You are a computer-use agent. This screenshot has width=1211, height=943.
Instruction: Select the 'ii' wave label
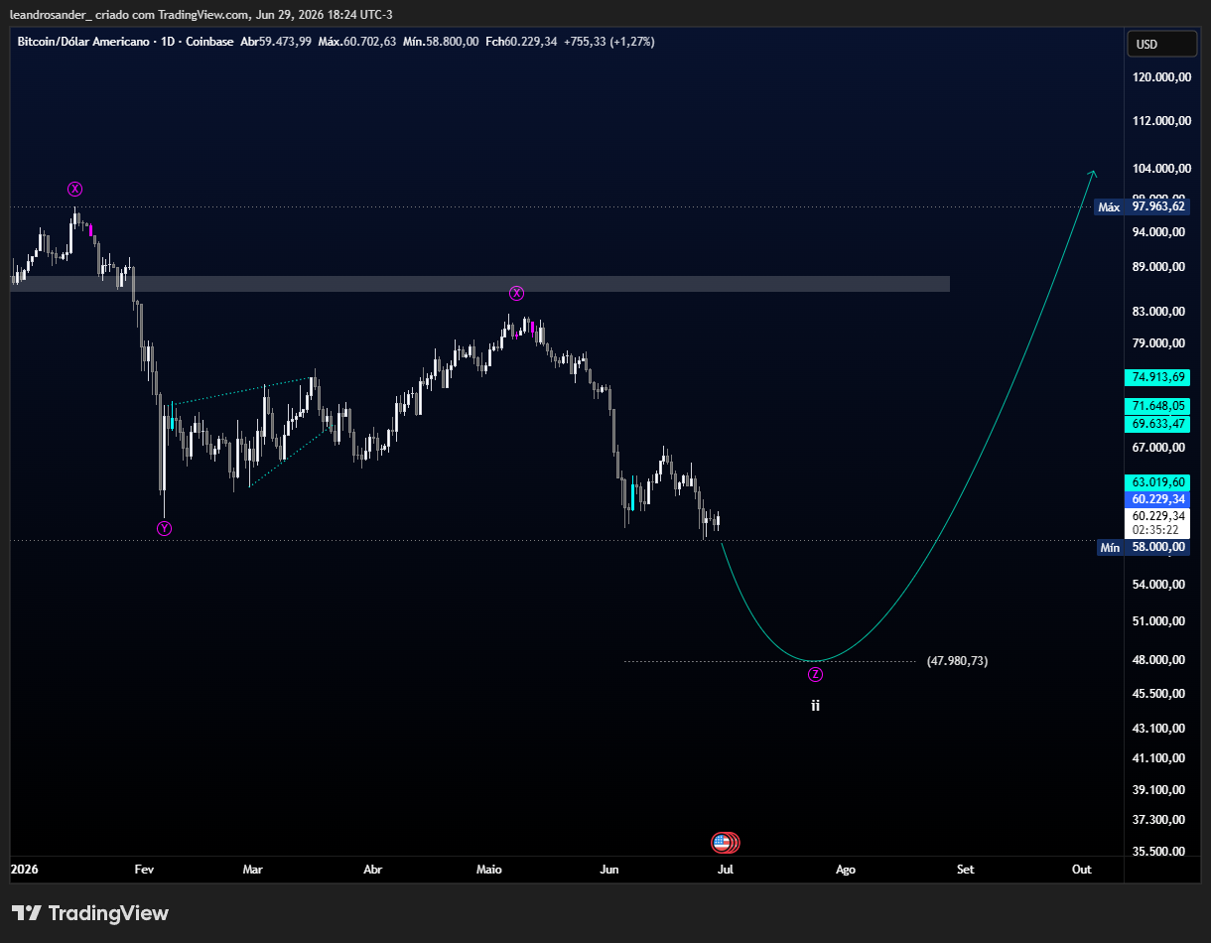[x=815, y=706]
